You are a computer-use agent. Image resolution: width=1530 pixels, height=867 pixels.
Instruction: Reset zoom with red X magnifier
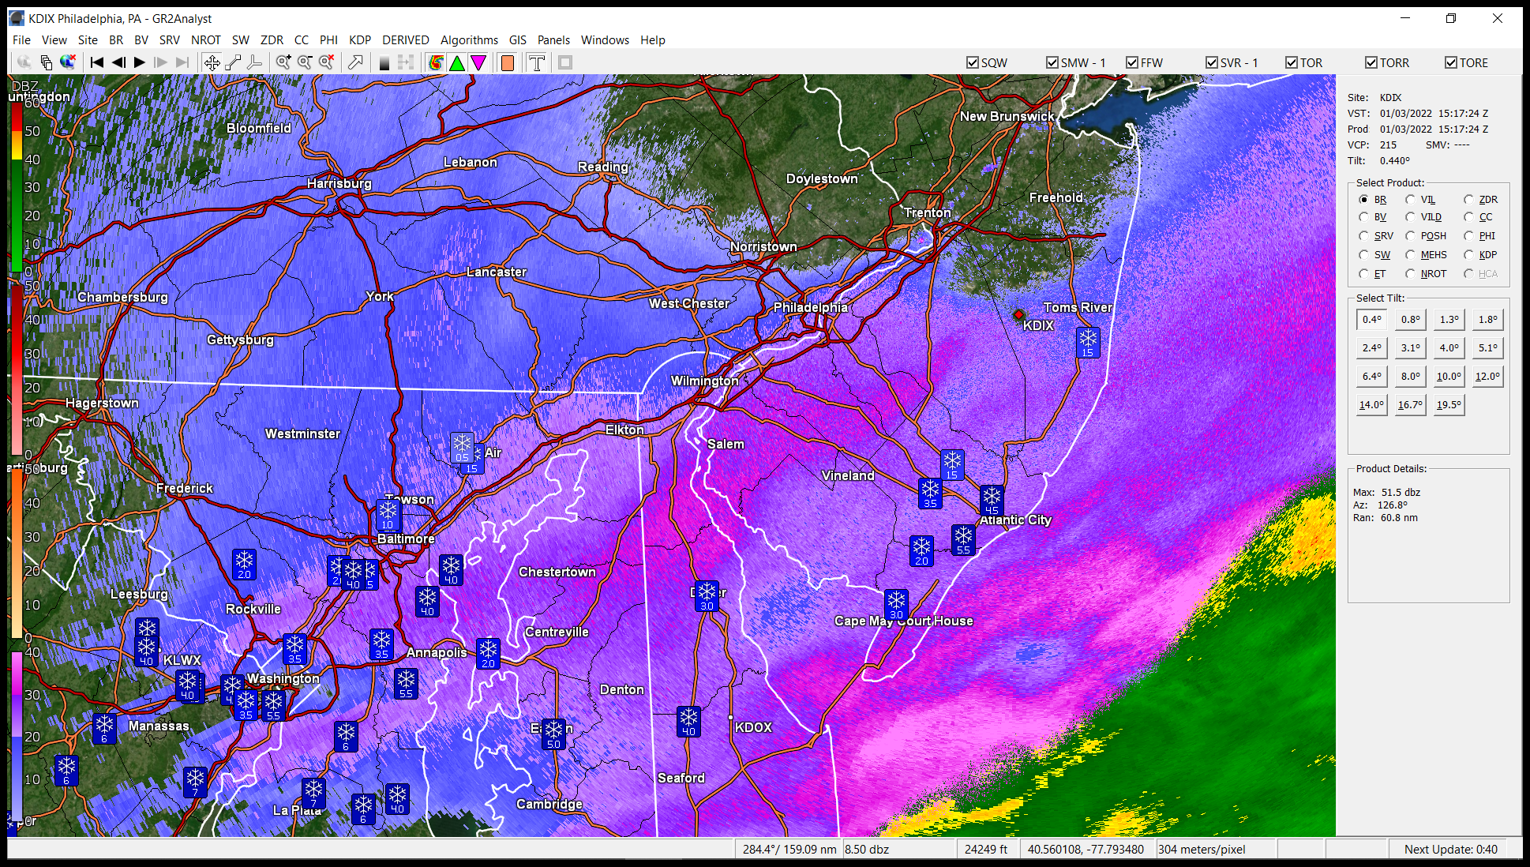[326, 62]
